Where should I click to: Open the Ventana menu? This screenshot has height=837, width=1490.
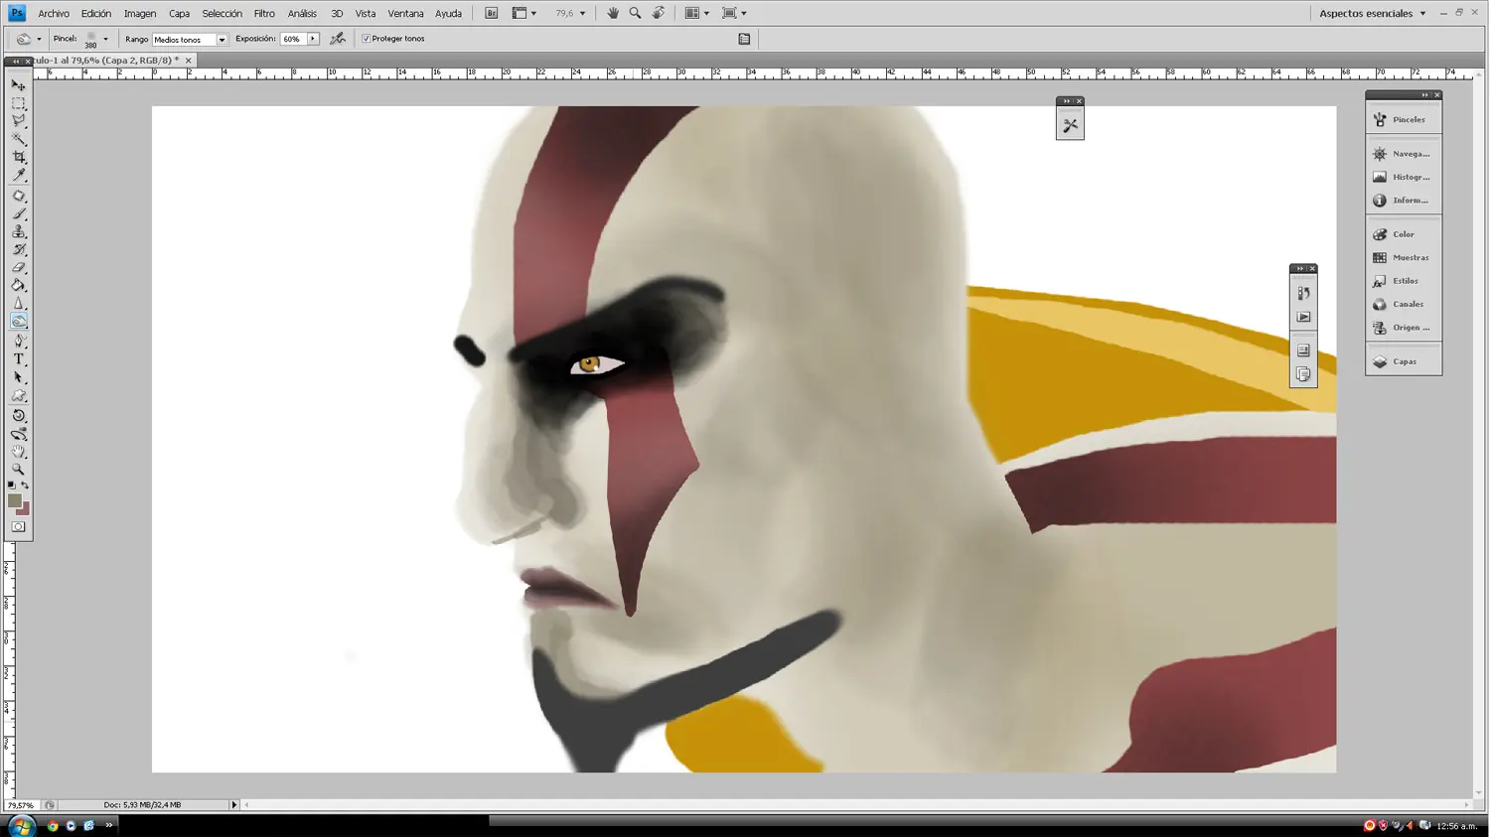pyautogui.click(x=405, y=14)
